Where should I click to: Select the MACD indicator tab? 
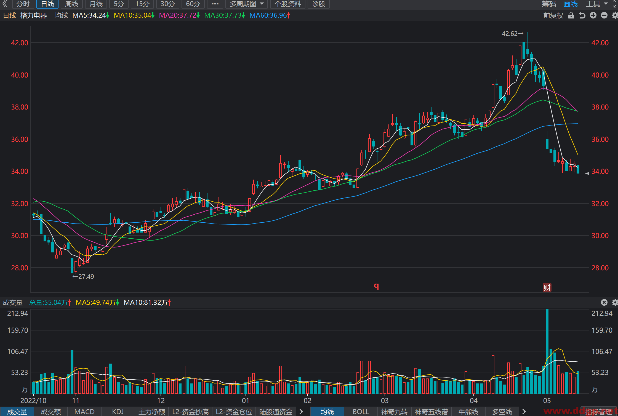click(84, 412)
